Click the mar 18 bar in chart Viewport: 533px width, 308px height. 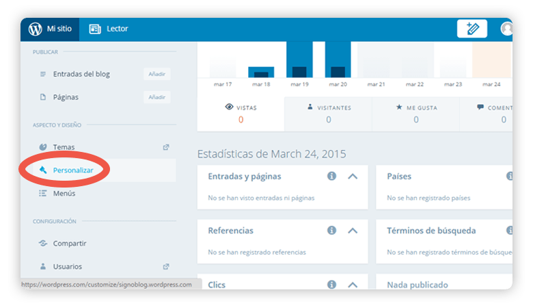point(261,72)
